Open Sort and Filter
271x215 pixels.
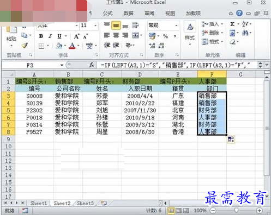pyautogui.click(x=245, y=24)
